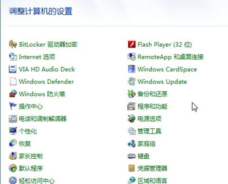
Task: Click the 个性化 monitor icon
Action: [x=13, y=131]
